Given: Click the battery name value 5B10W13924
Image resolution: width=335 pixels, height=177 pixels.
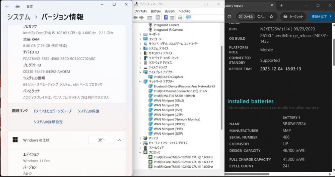Looking at the screenshot, I should [294, 124].
